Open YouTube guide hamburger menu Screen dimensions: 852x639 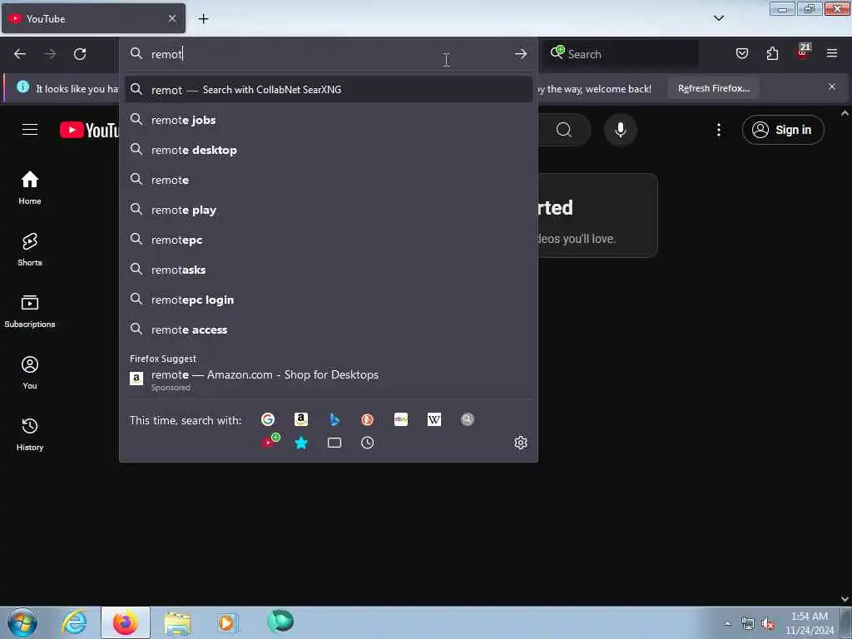coord(30,130)
